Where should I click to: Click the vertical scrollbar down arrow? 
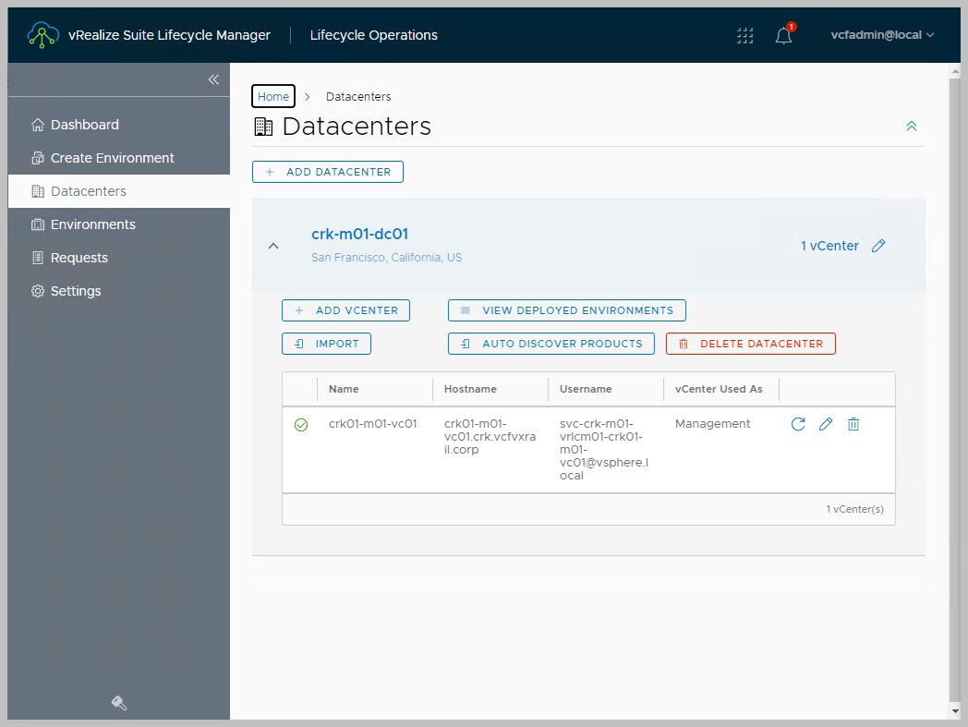coord(954,712)
